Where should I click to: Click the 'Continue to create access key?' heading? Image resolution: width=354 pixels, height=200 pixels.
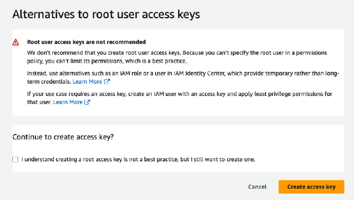pos(63,137)
